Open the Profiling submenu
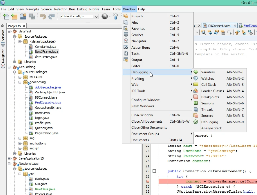This screenshot has width=257, height=195. pos(158,79)
